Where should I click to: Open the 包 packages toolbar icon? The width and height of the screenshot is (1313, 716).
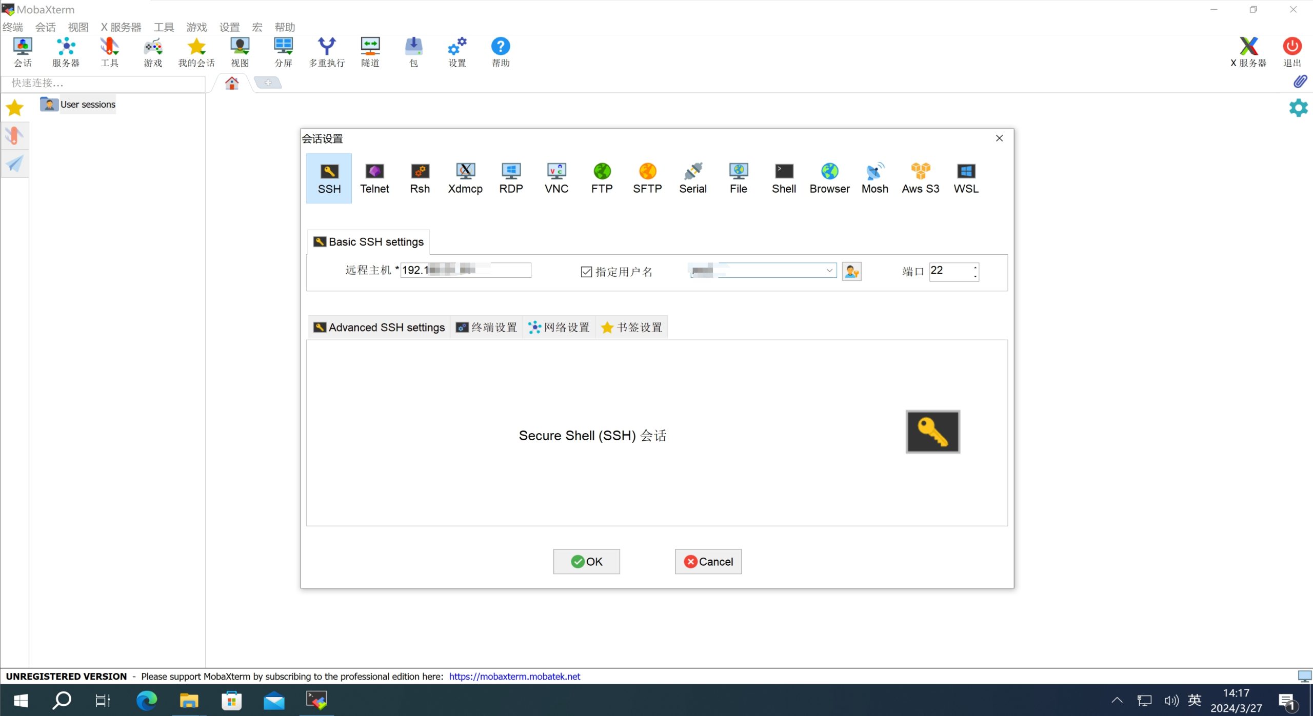point(414,52)
